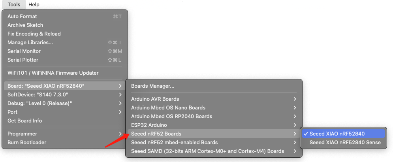Launch the Serial Monitor
The height and width of the screenshot is (162, 393).
pos(64,51)
